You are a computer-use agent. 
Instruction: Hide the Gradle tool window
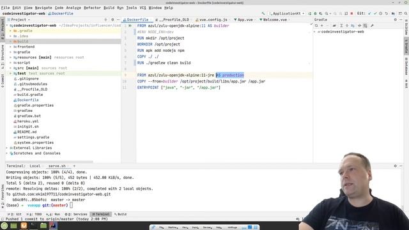pos(401,20)
